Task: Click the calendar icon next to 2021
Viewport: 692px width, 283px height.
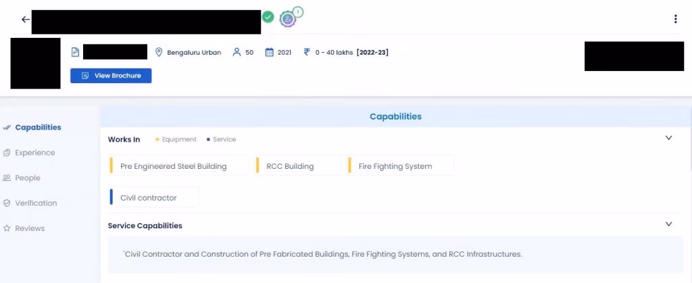Action: 269,53
